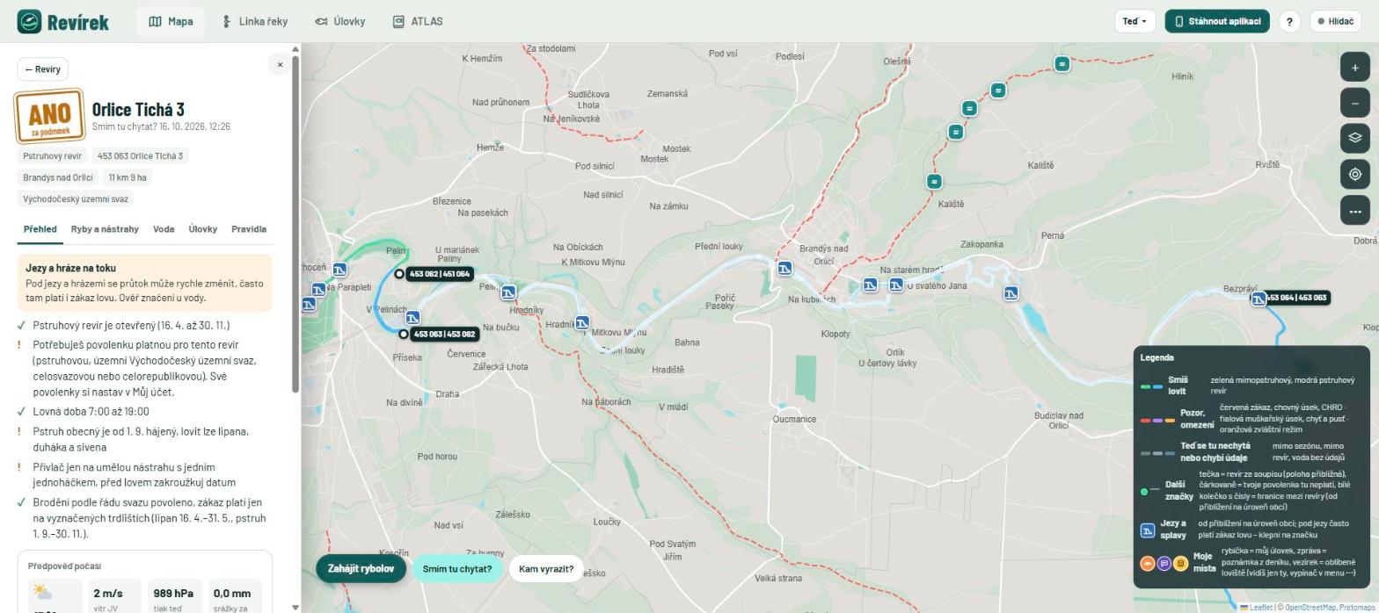Start fishing with Zahájit rybolov
Screen dimensions: 1379x613
click(x=361, y=569)
